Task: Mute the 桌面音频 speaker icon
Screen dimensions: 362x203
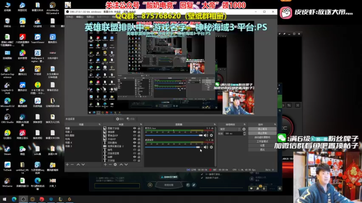Action: [206, 147]
